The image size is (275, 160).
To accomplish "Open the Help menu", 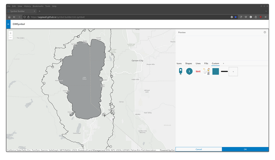I will click(54, 6).
